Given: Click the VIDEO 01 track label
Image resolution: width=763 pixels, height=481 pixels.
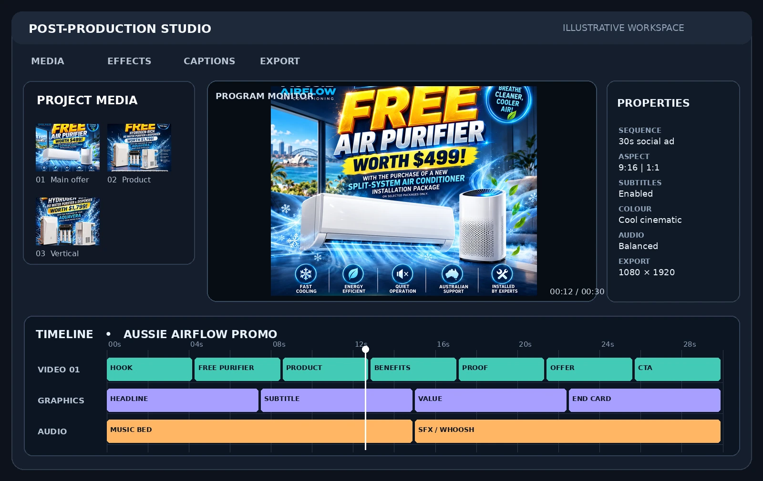Looking at the screenshot, I should pos(59,370).
